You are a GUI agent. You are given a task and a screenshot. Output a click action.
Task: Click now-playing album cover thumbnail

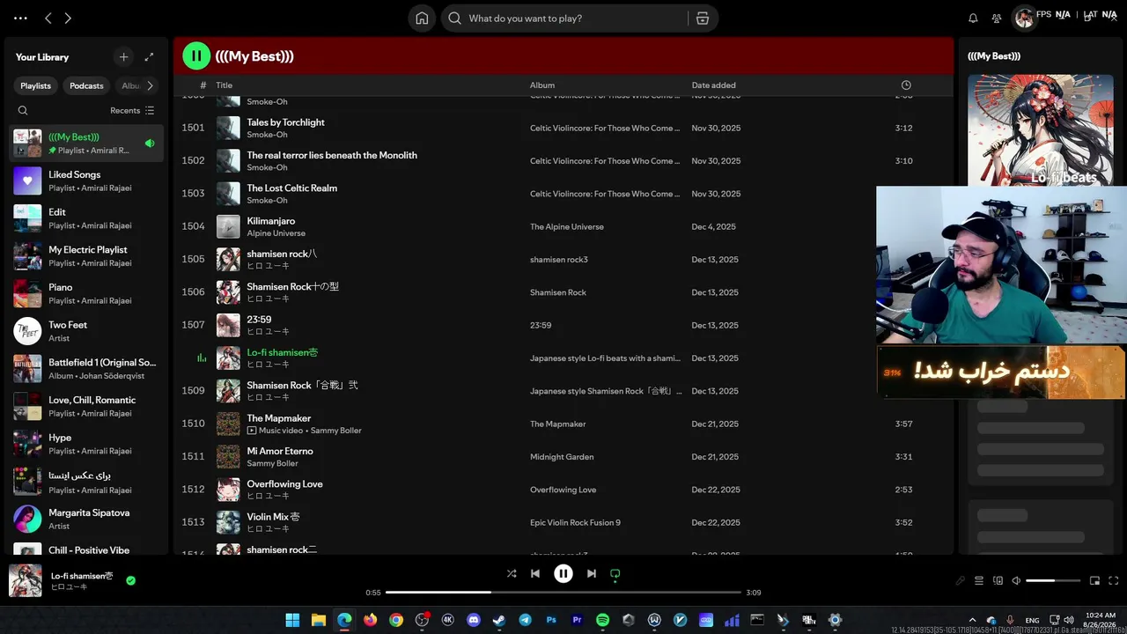(x=26, y=580)
